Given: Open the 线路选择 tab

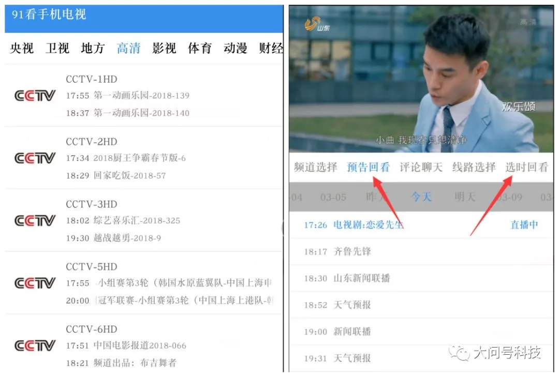Looking at the screenshot, I should pyautogui.click(x=474, y=167).
